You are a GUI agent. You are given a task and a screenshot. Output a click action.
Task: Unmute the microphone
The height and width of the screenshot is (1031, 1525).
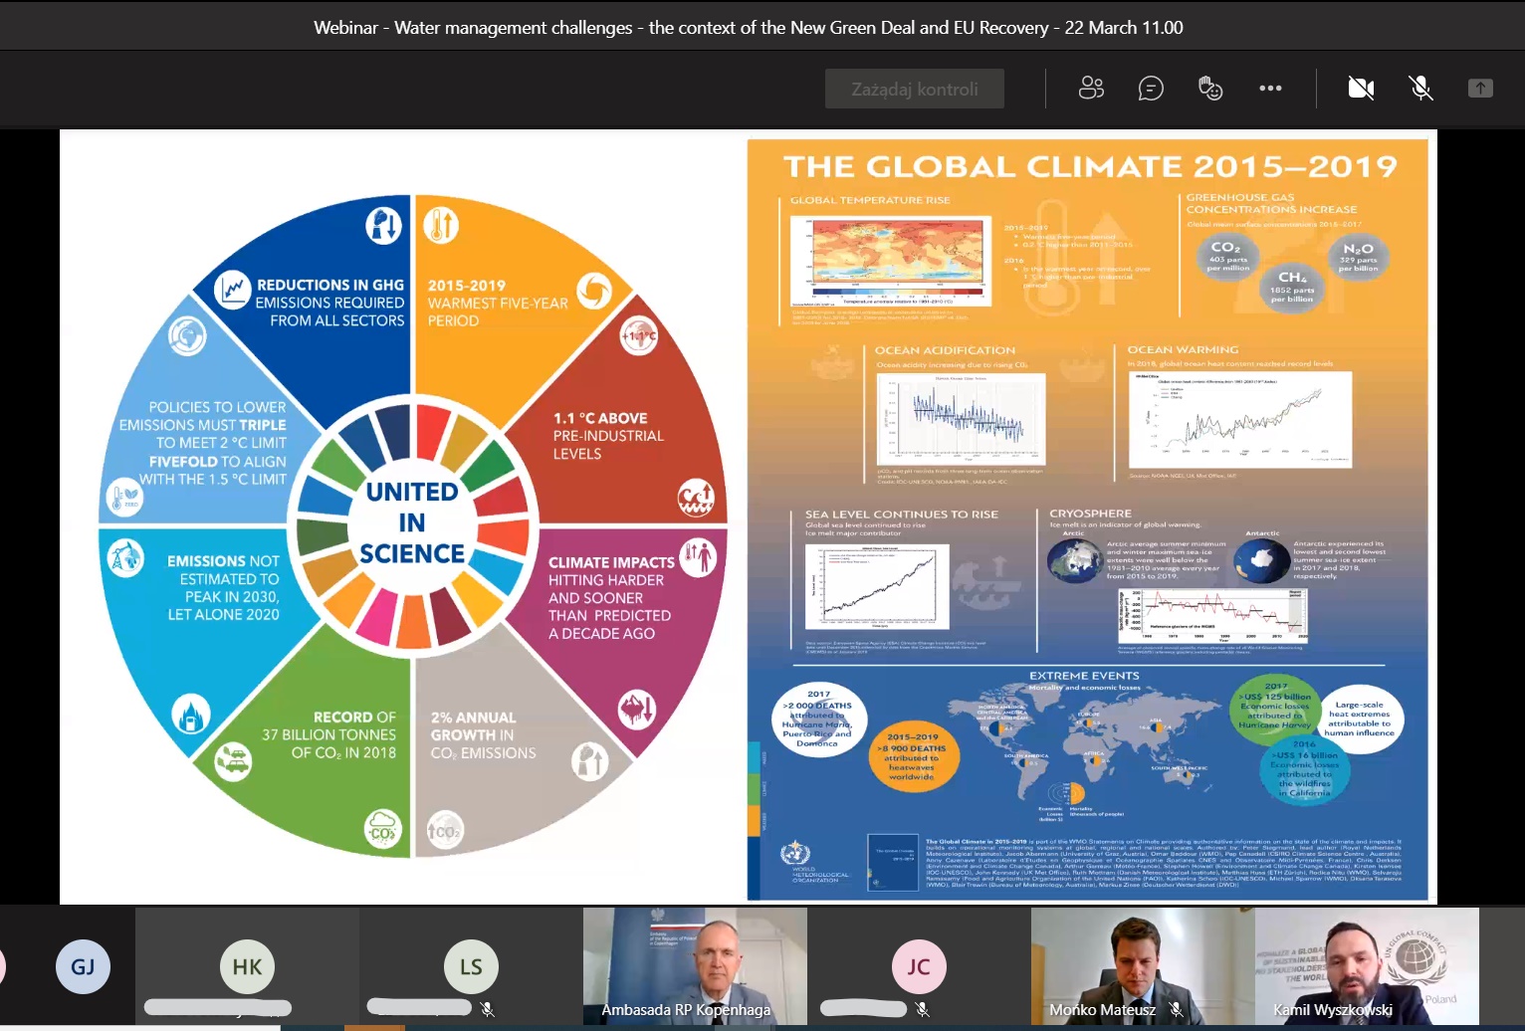click(1421, 89)
